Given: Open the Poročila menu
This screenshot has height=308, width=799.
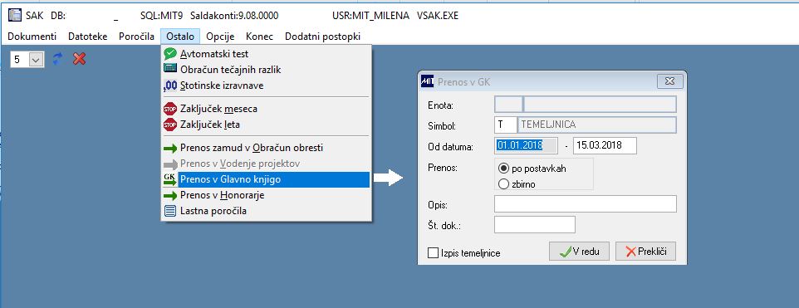Looking at the screenshot, I should pos(136,37).
